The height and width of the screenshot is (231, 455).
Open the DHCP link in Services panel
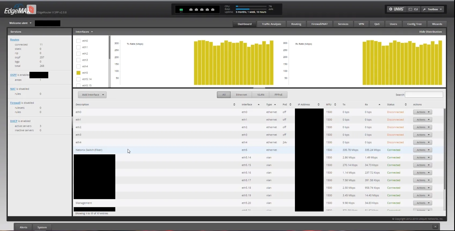14,121
